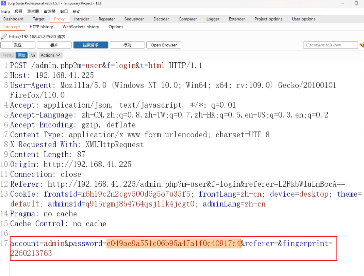Screen dimensions: 364x276
Task: Click the 发送 forward button
Action: (x=18, y=45)
